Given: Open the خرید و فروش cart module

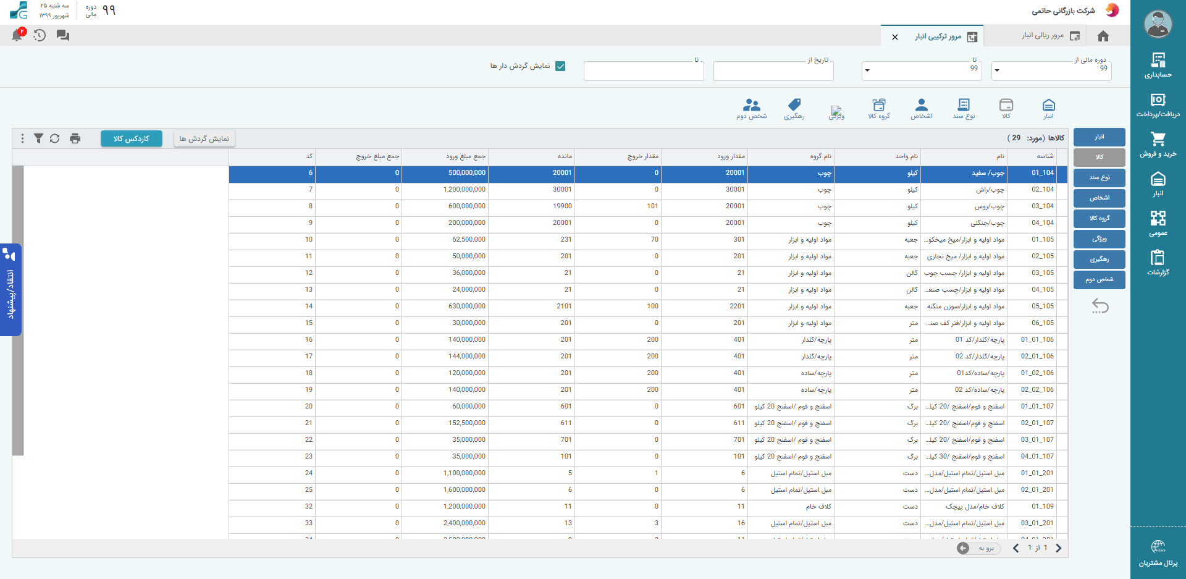Looking at the screenshot, I should tap(1158, 144).
